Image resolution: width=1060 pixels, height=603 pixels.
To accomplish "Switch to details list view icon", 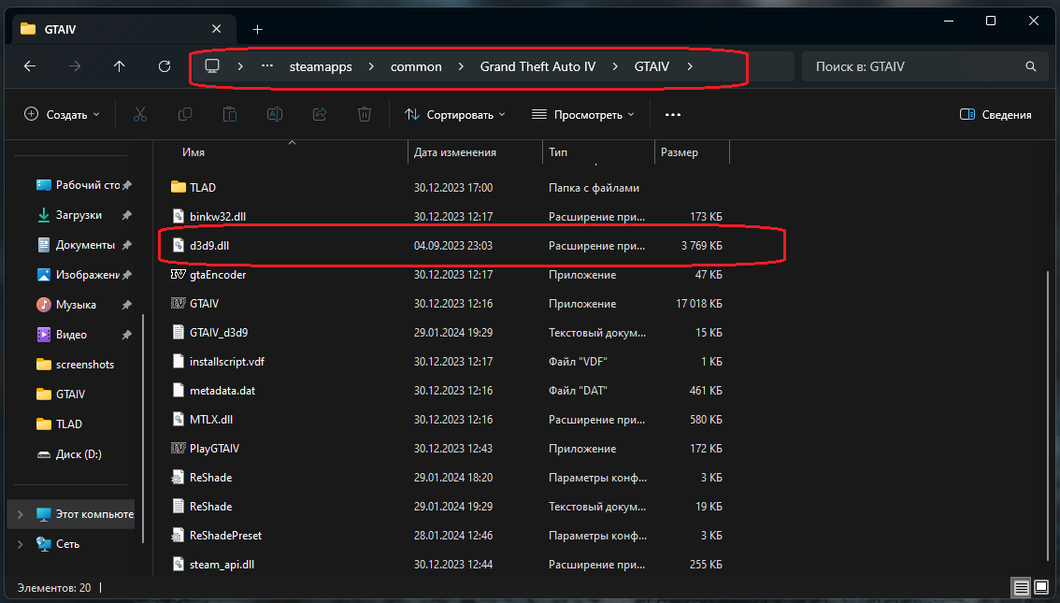I will tap(1022, 587).
